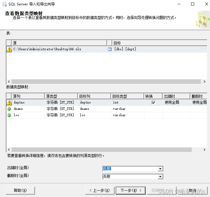Select the loc source column cell

28,115
